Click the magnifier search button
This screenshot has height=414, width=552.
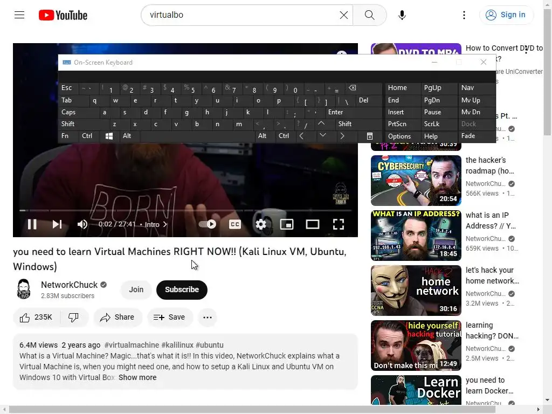369,15
